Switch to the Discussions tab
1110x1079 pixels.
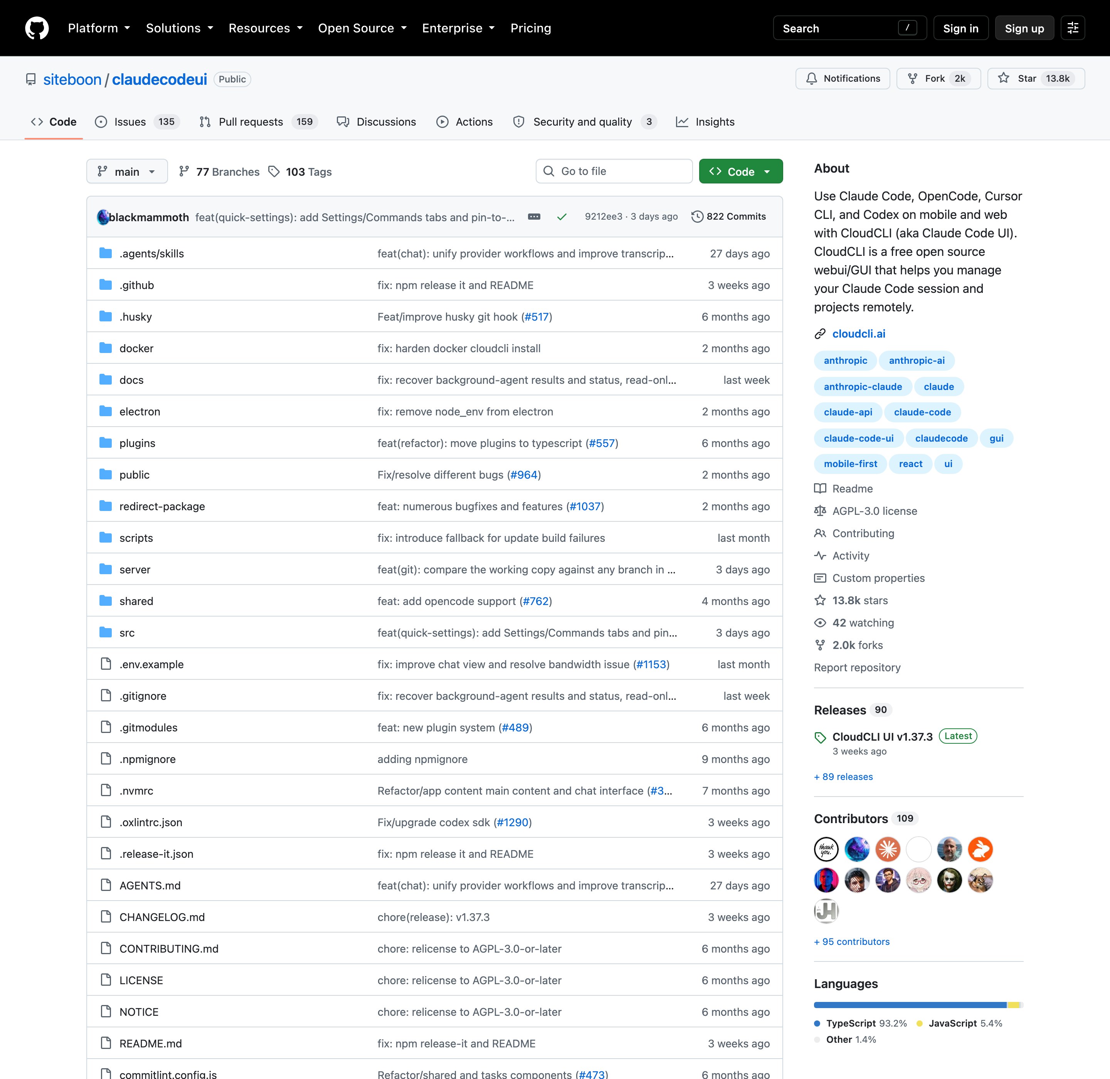[x=376, y=122]
